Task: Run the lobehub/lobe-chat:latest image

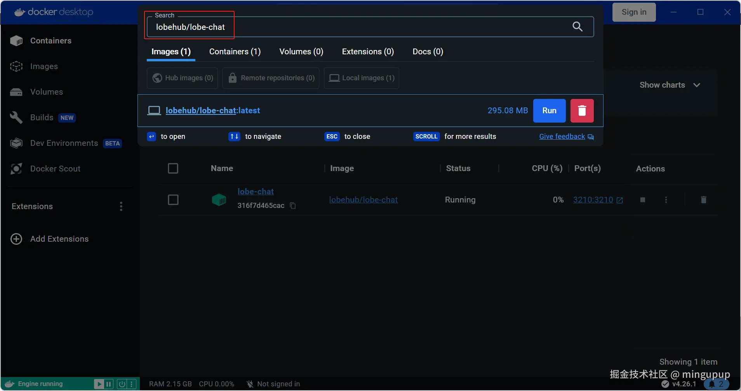Action: [x=549, y=111]
